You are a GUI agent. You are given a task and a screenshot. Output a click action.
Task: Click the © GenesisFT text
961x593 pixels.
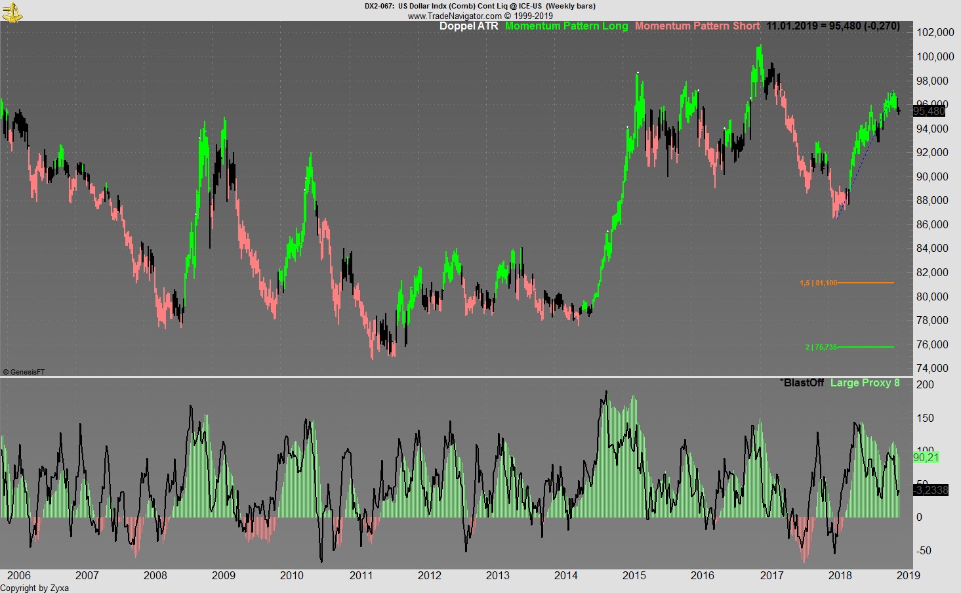[24, 372]
